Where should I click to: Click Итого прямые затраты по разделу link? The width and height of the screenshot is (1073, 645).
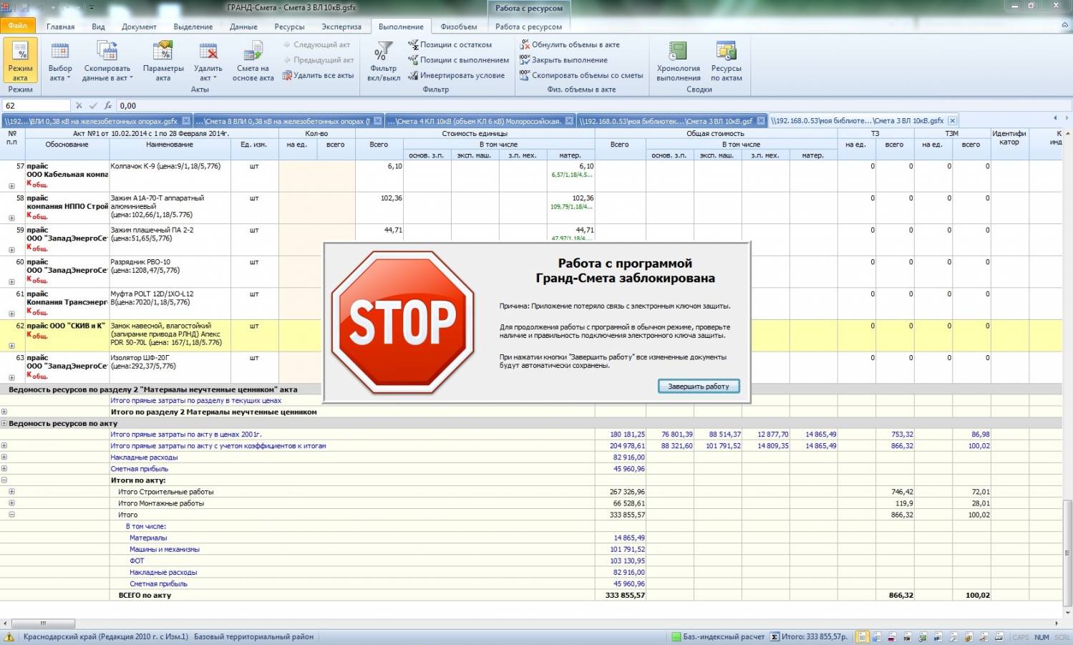pos(195,401)
